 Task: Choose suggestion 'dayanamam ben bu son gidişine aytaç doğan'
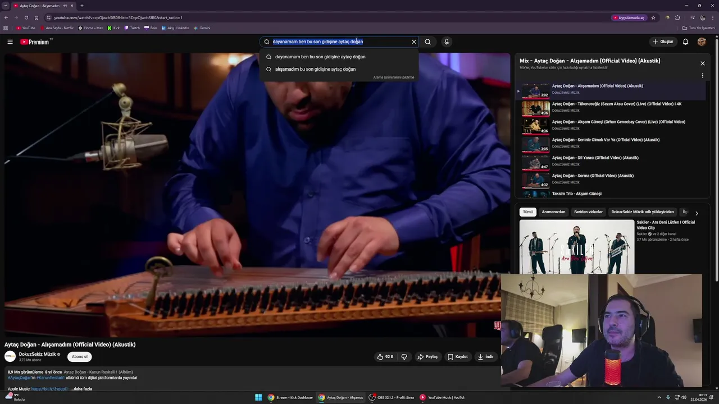pyautogui.click(x=339, y=57)
